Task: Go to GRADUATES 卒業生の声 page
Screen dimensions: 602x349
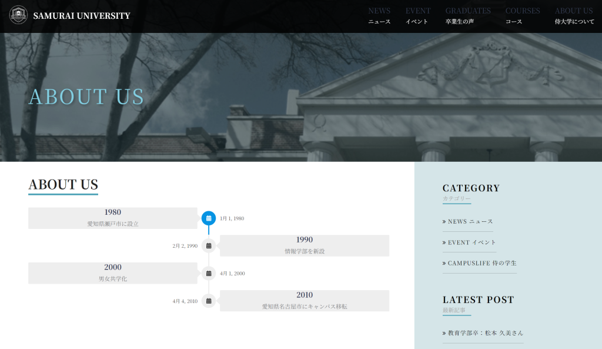Action: point(467,16)
